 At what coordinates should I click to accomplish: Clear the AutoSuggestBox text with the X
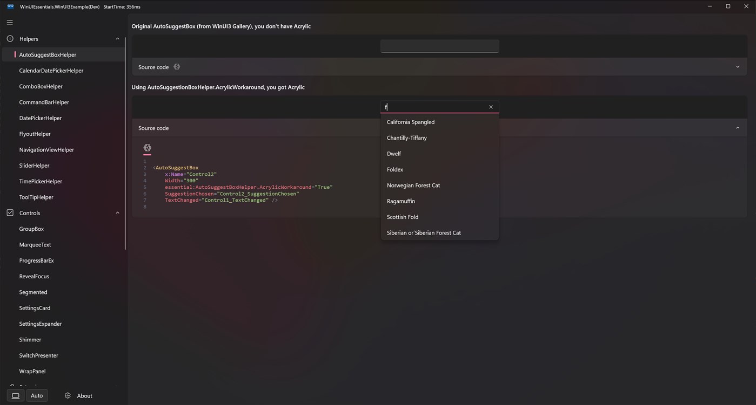(x=491, y=107)
